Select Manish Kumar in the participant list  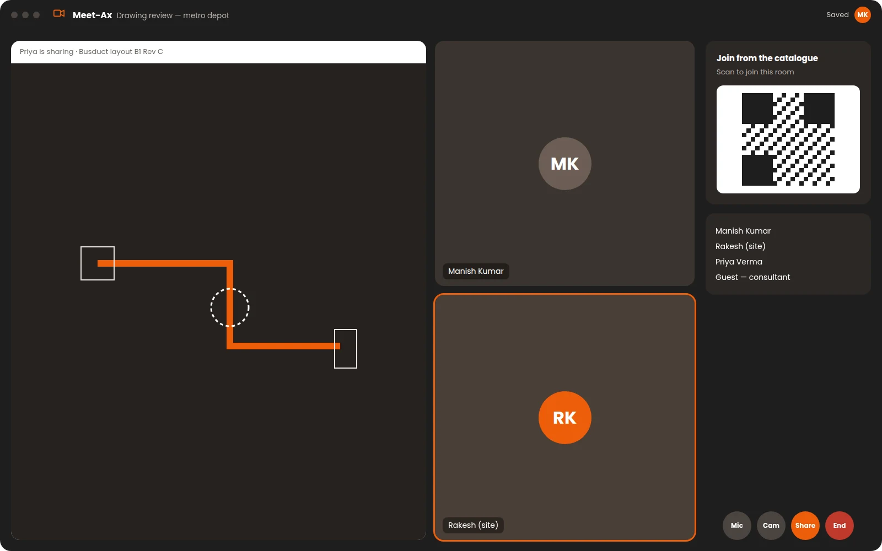point(743,231)
